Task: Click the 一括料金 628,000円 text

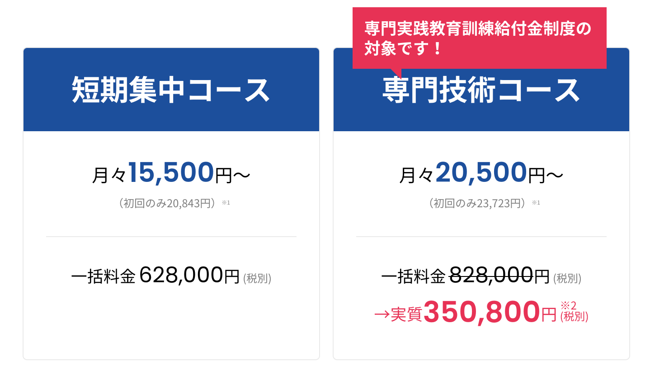Action: [155, 275]
